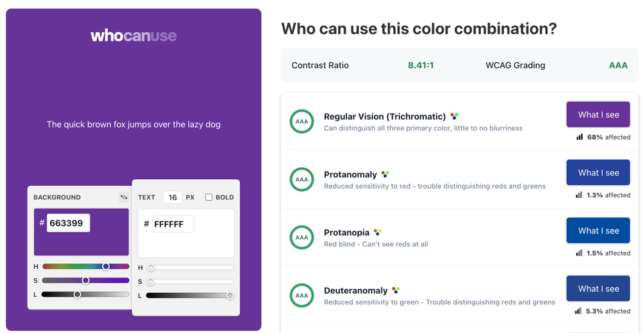Click the AAA badge beside Regular Vision
Viewport: 643px width, 333px height.
click(x=302, y=122)
